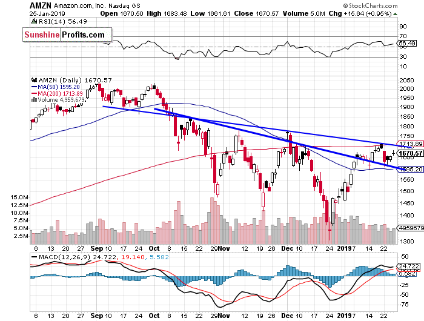Click the blue-outlined 1595.20 price tag

[410, 170]
